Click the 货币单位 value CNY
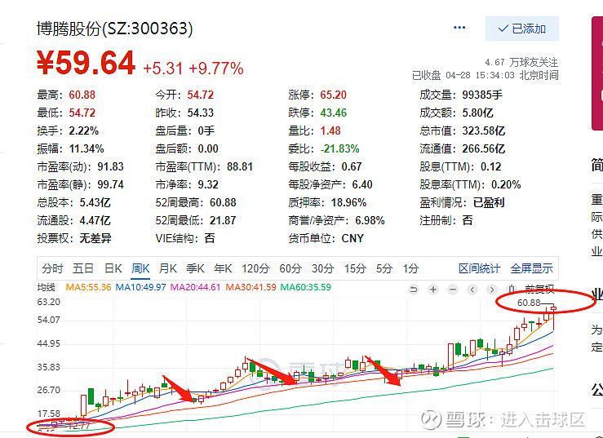 [352, 238]
